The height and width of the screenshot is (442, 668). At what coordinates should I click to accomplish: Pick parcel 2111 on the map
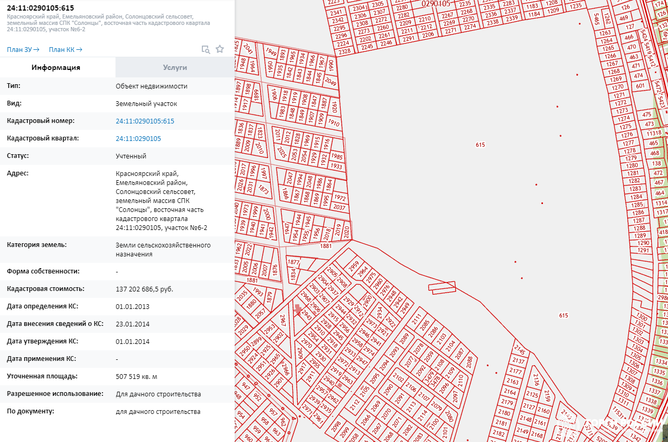417,321
